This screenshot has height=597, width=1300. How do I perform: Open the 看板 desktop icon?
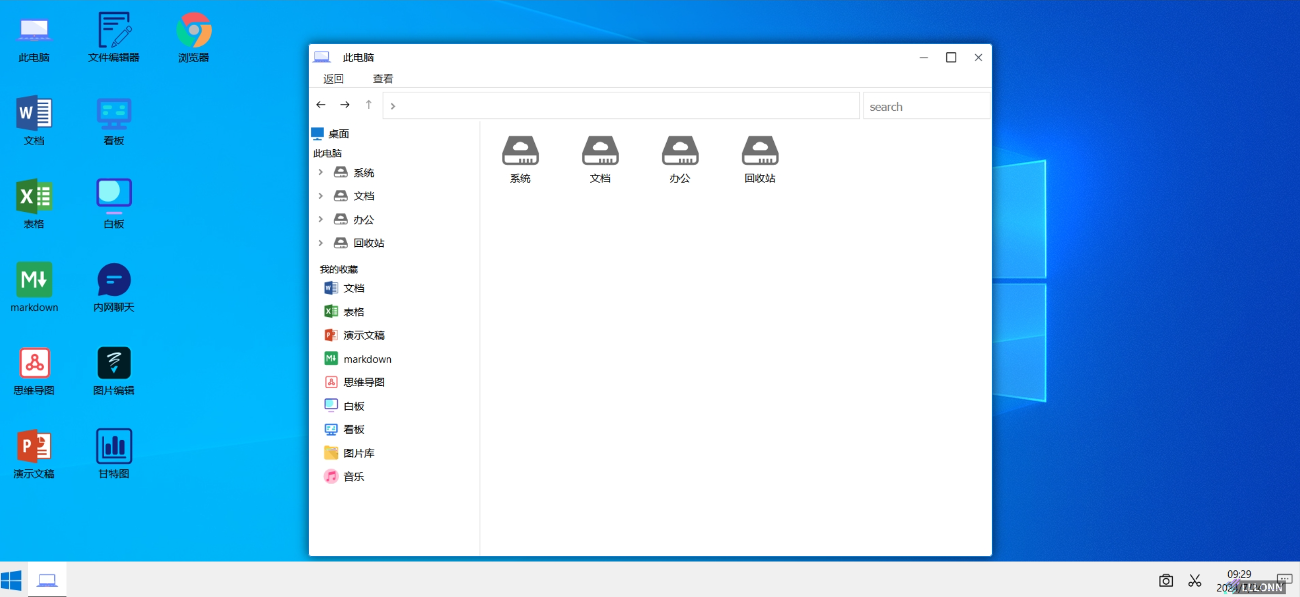[x=114, y=121]
